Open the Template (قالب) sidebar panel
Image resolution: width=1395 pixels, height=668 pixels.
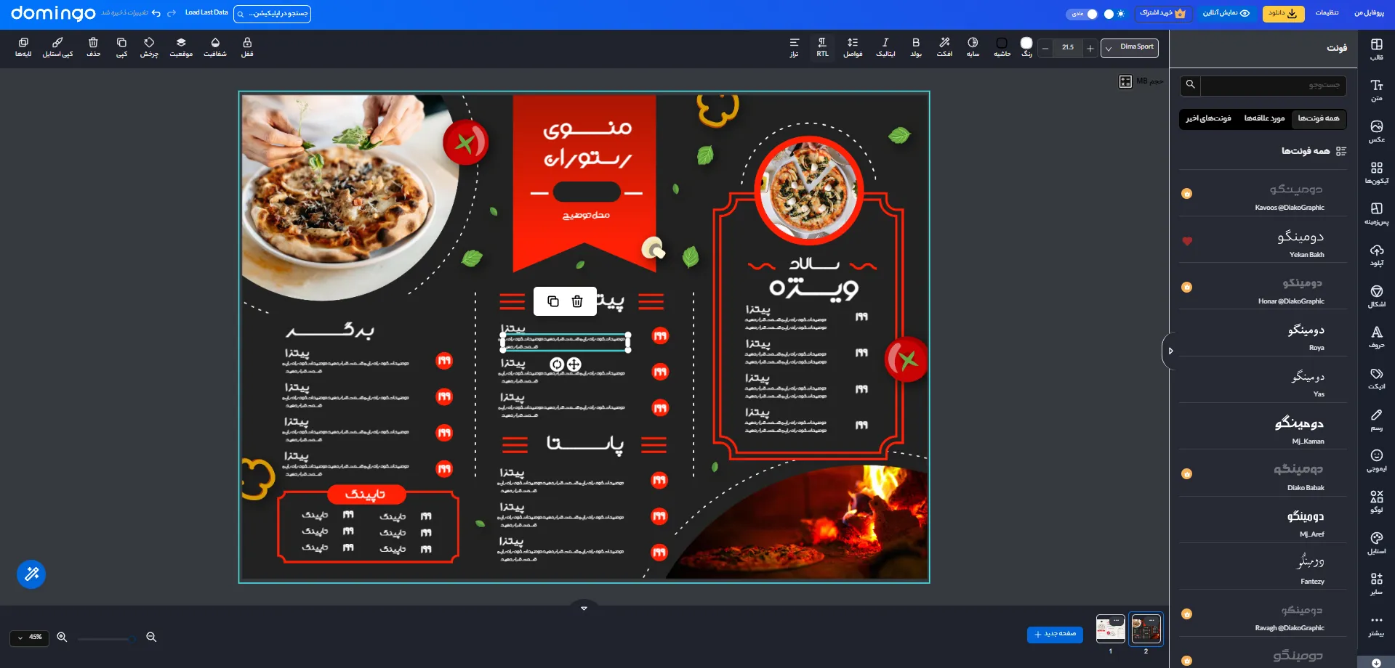(1376, 49)
